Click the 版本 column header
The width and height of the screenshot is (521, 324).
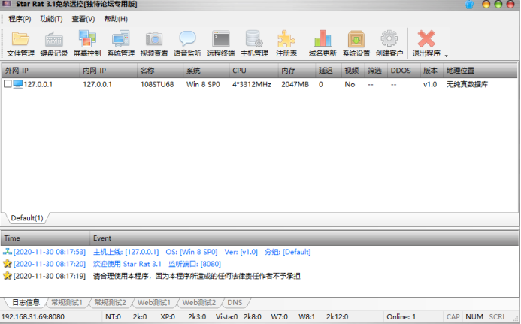pos(432,71)
